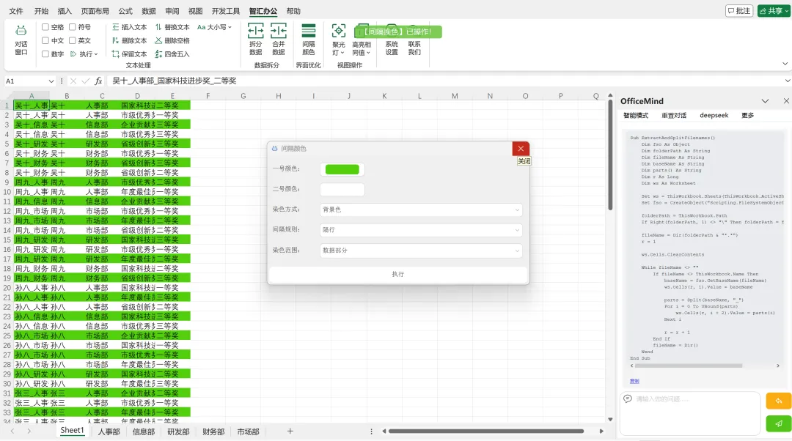The width and height of the screenshot is (792, 441).
Task: Collapse the ribbon with chevron
Action: click(785, 64)
